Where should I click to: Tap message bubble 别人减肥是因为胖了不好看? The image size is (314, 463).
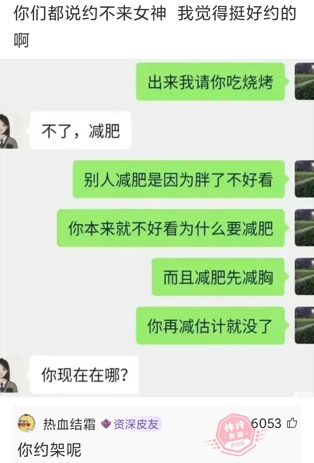pyautogui.click(x=179, y=179)
